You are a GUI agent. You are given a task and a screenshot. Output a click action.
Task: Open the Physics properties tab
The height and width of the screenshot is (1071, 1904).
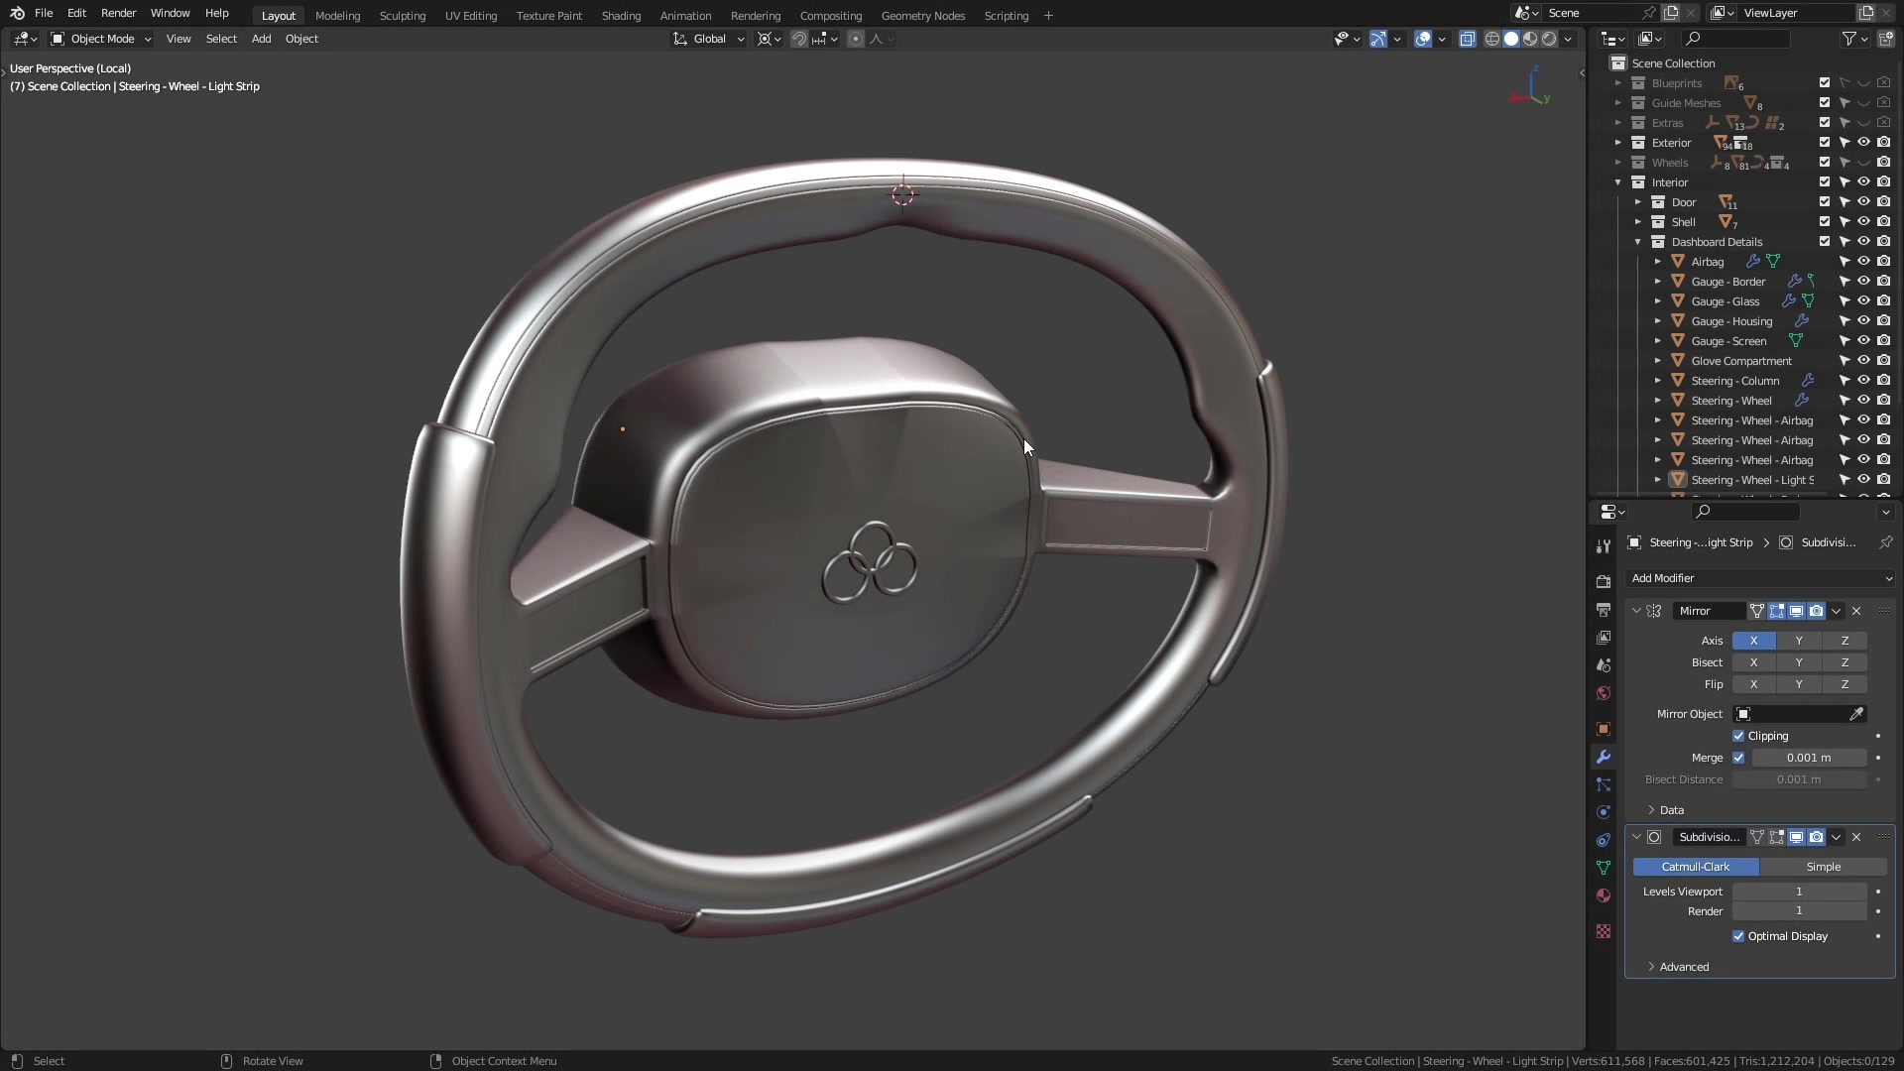1604,812
